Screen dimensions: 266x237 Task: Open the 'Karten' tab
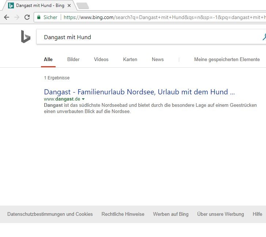pyautogui.click(x=130, y=59)
